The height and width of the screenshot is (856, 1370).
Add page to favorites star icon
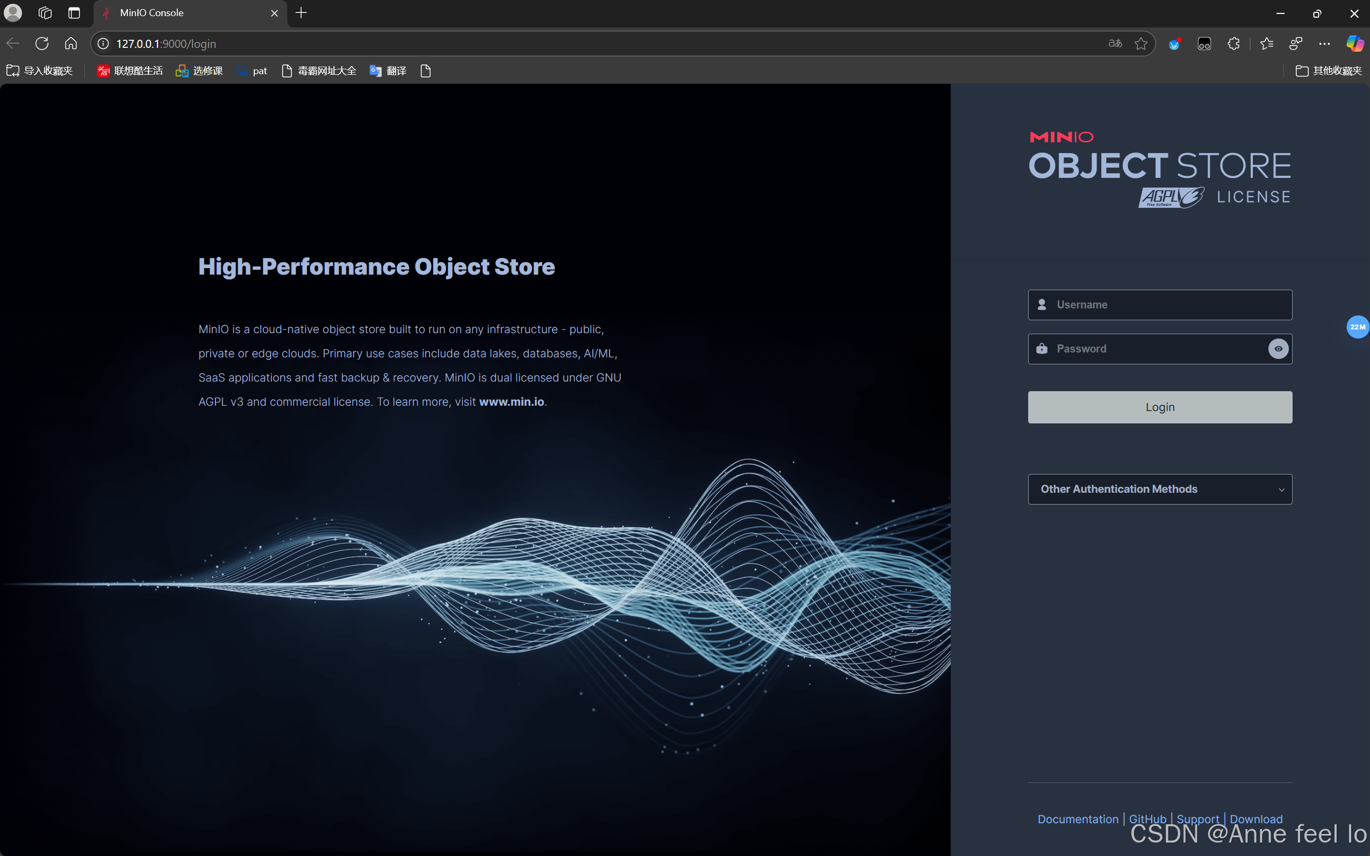pyautogui.click(x=1141, y=44)
